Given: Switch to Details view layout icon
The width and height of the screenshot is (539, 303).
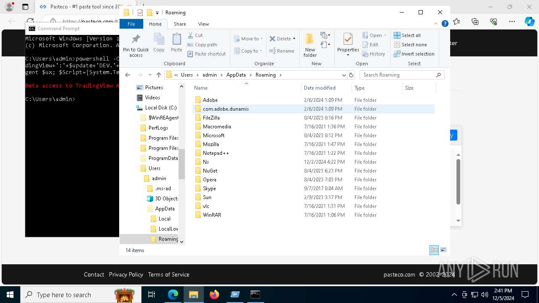Looking at the screenshot, I should [434, 250].
